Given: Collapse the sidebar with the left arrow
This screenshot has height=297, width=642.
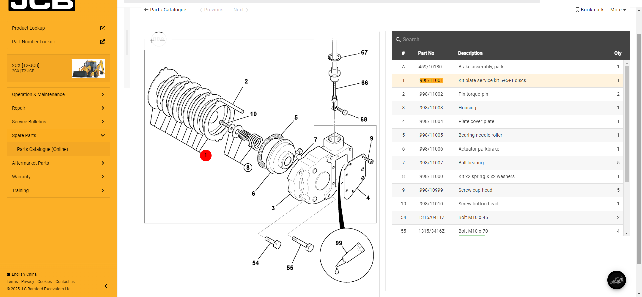Looking at the screenshot, I should click(106, 286).
